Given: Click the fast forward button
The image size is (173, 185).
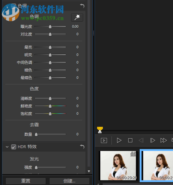Looking at the screenshot, I should coord(163,140).
